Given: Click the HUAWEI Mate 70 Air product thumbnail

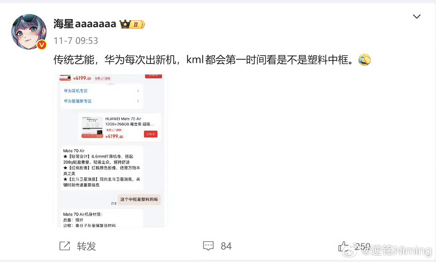Looking at the screenshot, I should coord(92,127).
